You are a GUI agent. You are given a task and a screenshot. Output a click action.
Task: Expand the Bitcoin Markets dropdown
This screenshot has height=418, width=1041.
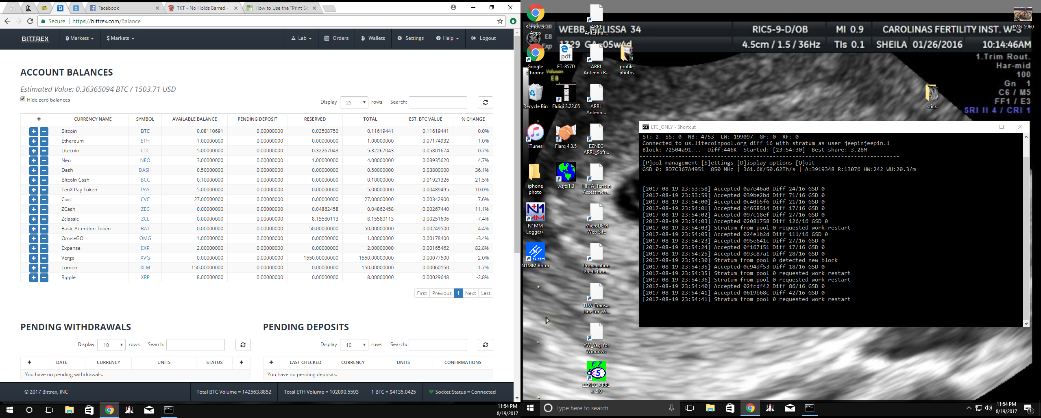79,38
